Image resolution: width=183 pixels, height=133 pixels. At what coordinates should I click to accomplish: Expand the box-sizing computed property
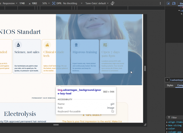click(167, 125)
